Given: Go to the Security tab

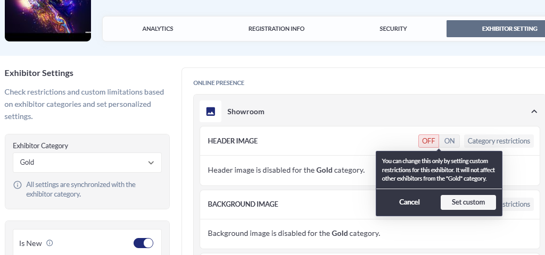Looking at the screenshot, I should (393, 29).
